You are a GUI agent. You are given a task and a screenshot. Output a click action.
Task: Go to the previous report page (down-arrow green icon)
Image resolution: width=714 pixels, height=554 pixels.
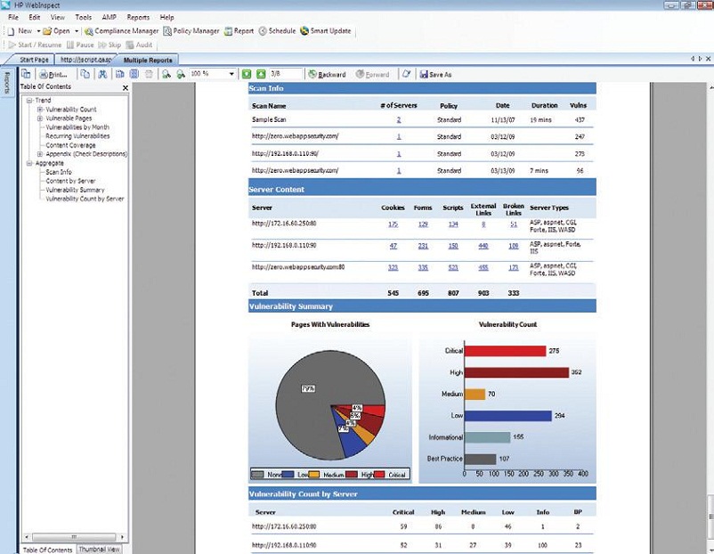[247, 74]
